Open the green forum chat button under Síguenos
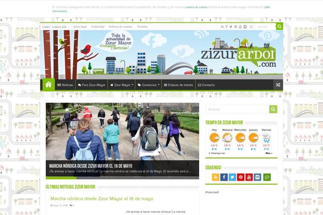The image size is (323, 215). pyautogui.click(x=267, y=177)
